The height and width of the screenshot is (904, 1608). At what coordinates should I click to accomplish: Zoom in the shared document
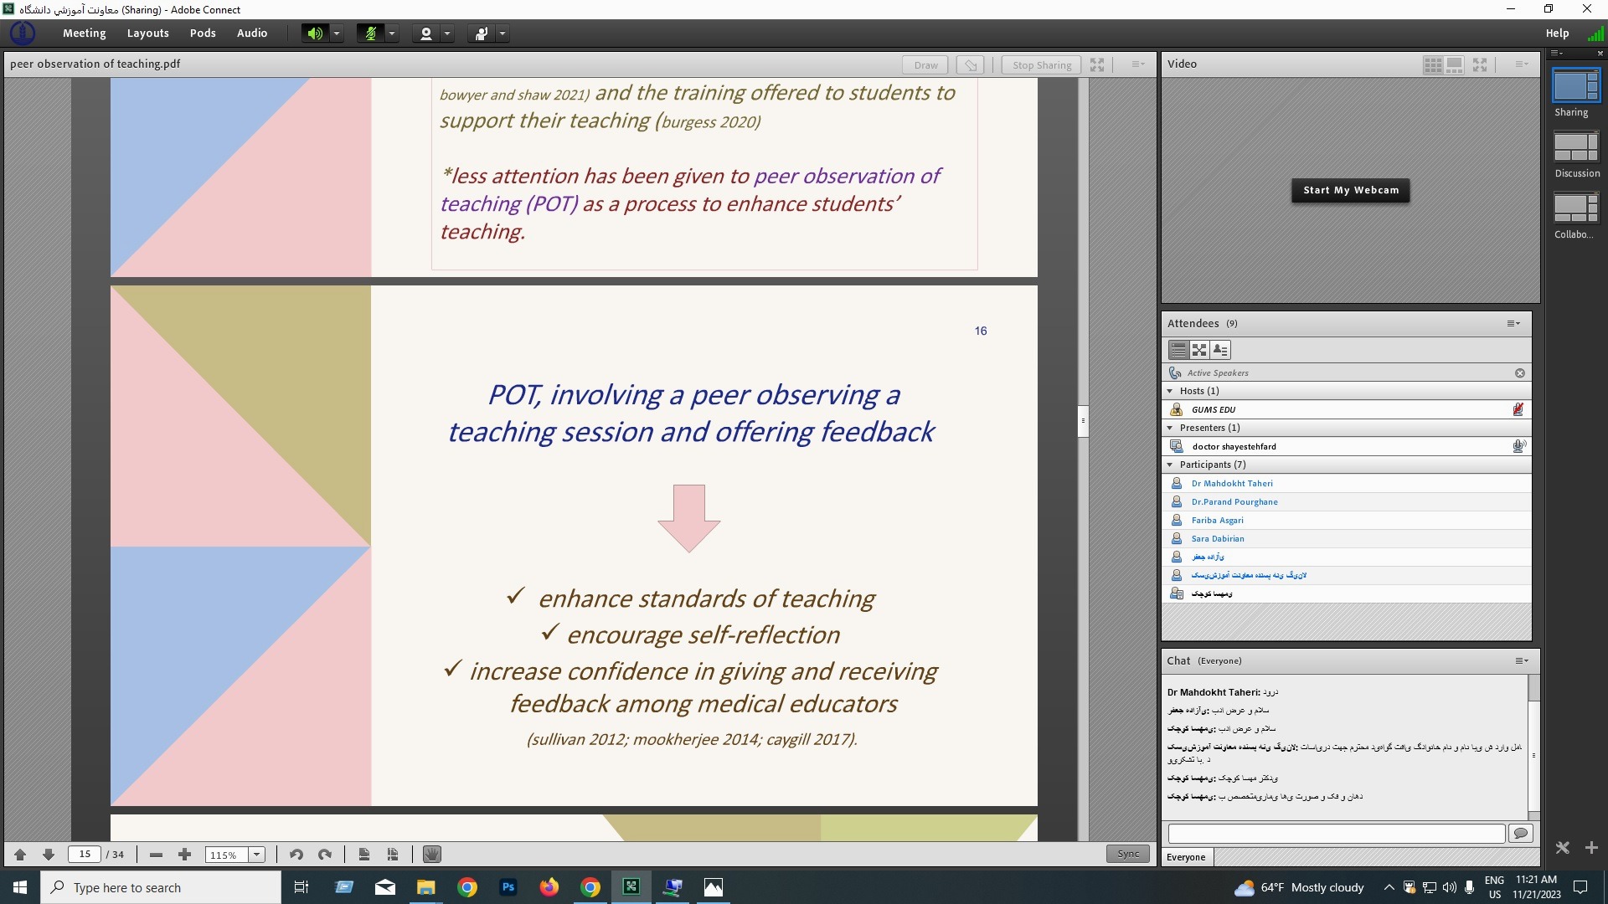click(185, 855)
